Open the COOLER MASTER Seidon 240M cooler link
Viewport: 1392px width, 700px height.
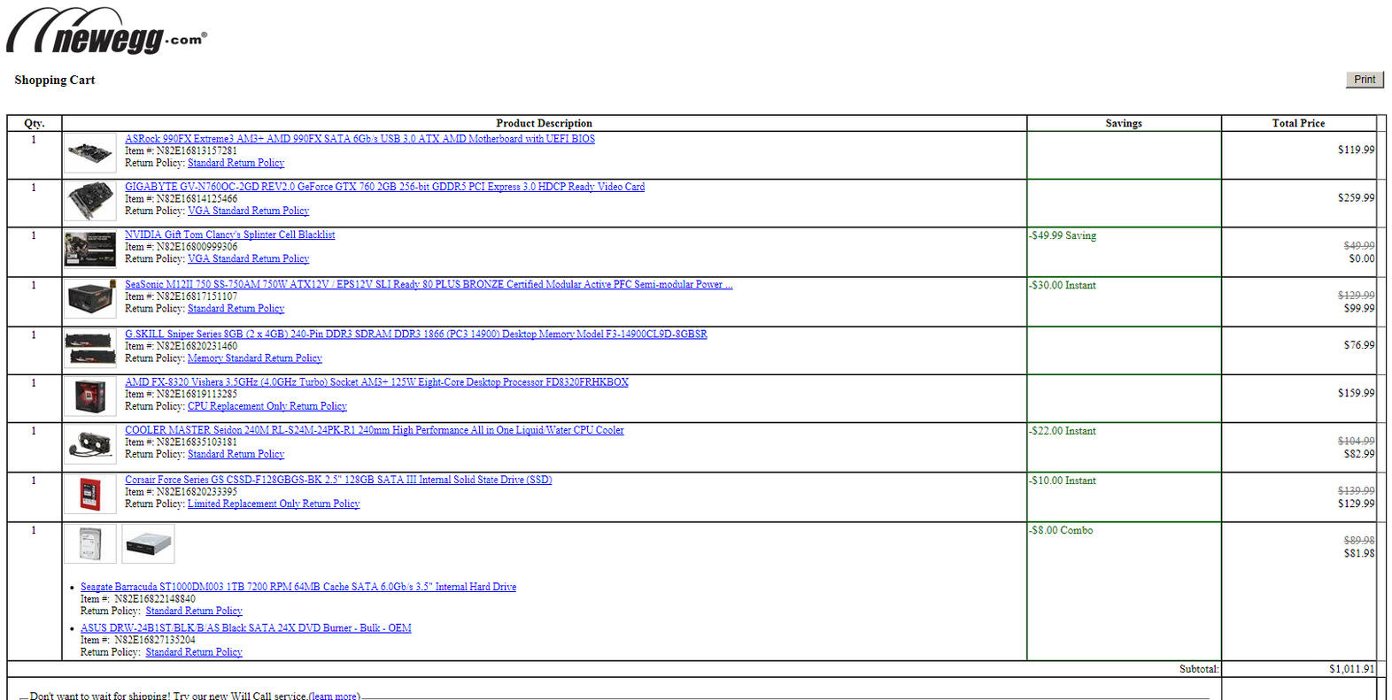(x=374, y=430)
